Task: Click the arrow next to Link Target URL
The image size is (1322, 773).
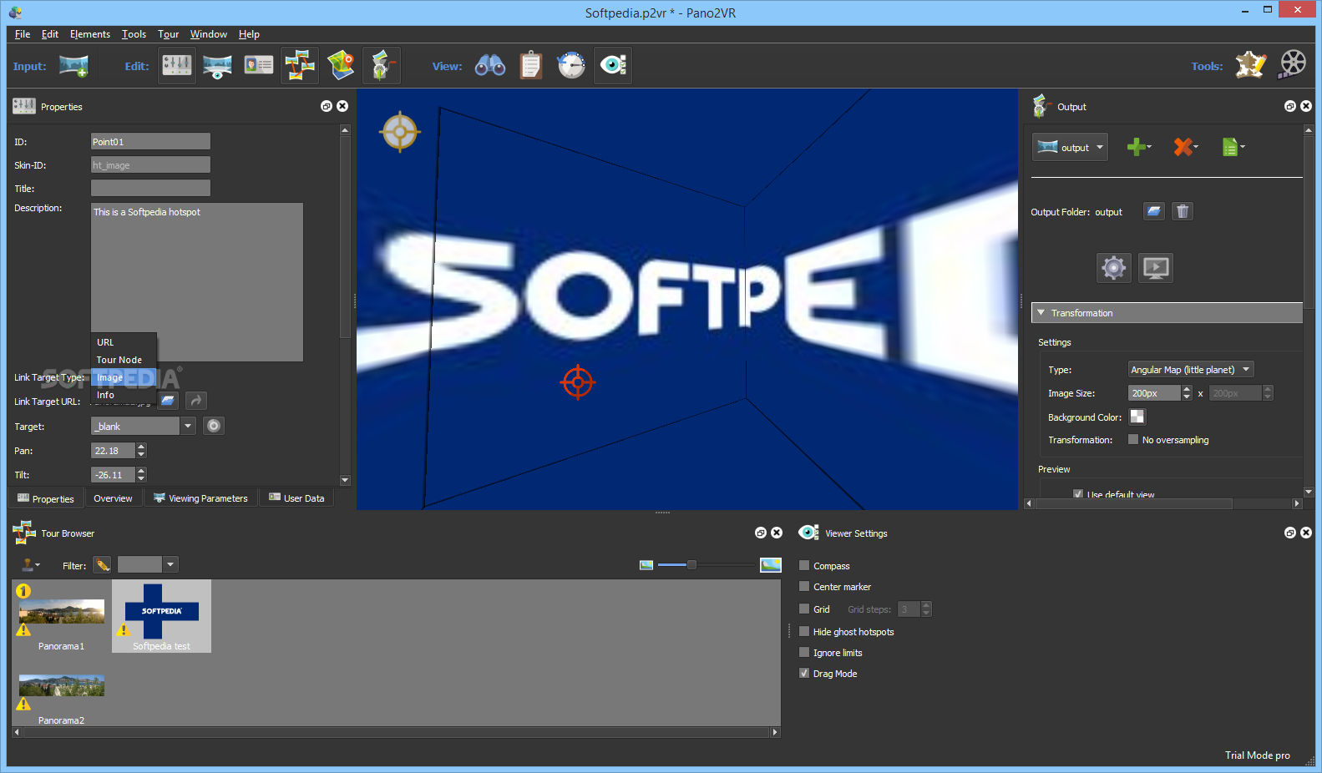Action: tap(195, 401)
